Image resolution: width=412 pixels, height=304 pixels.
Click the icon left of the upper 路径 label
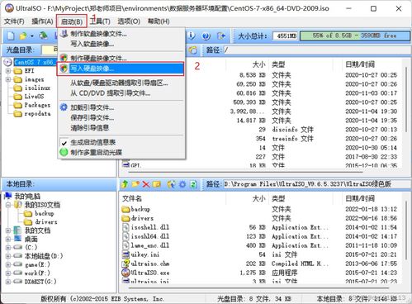point(193,50)
